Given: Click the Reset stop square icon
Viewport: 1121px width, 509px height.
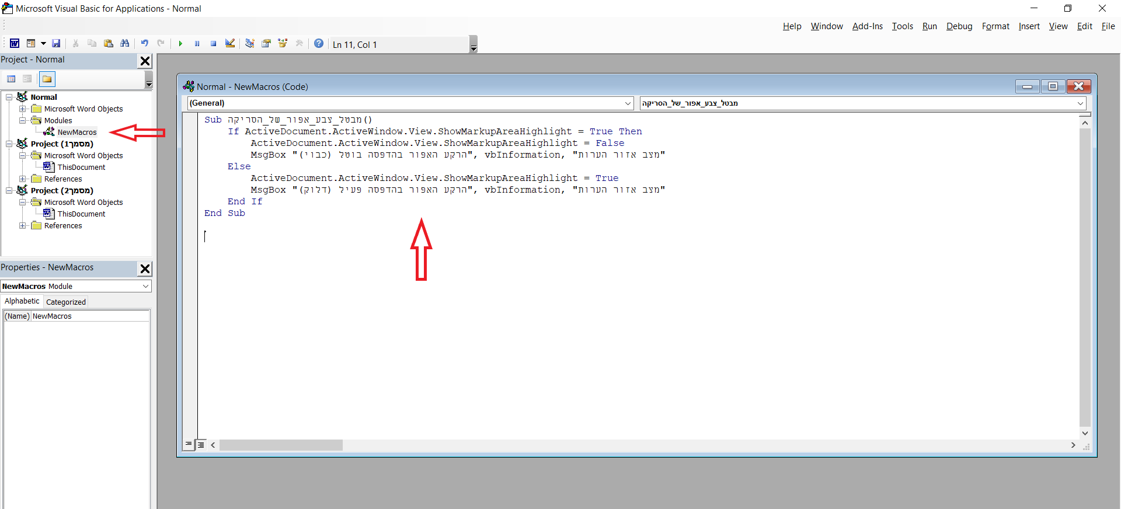Looking at the screenshot, I should (214, 44).
